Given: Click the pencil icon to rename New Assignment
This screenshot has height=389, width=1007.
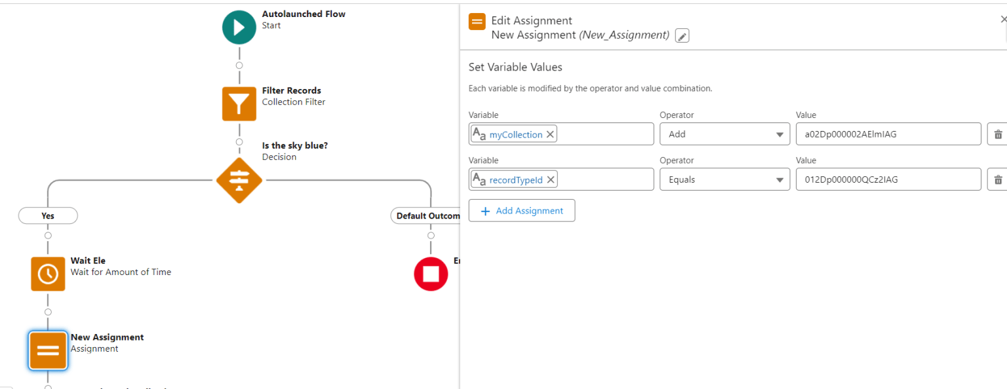Looking at the screenshot, I should (682, 35).
